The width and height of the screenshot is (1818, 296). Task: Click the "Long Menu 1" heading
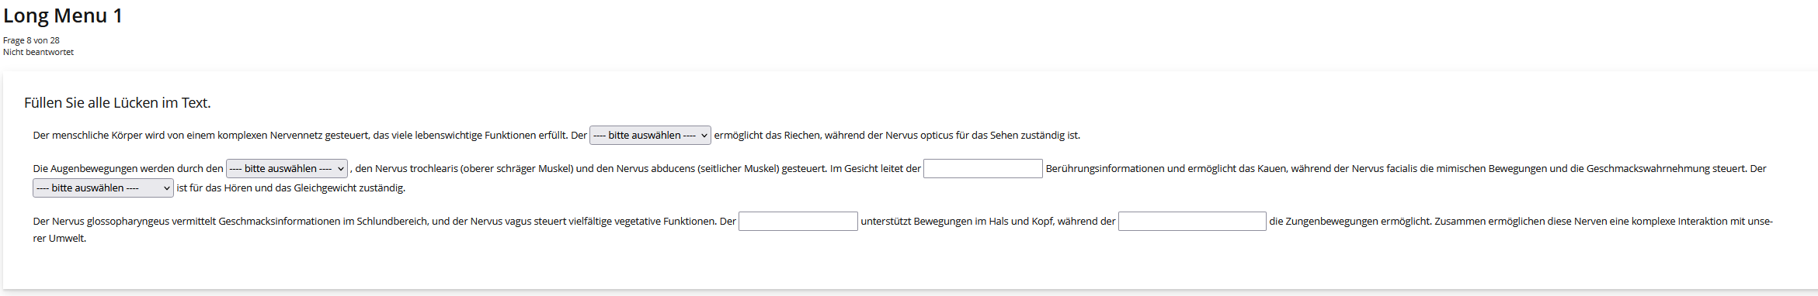[63, 15]
